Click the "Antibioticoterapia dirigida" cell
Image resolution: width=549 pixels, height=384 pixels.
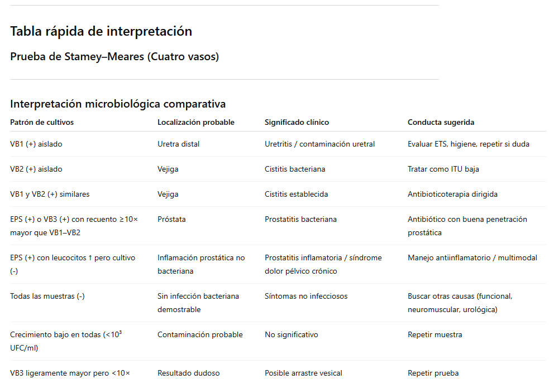tap(452, 194)
